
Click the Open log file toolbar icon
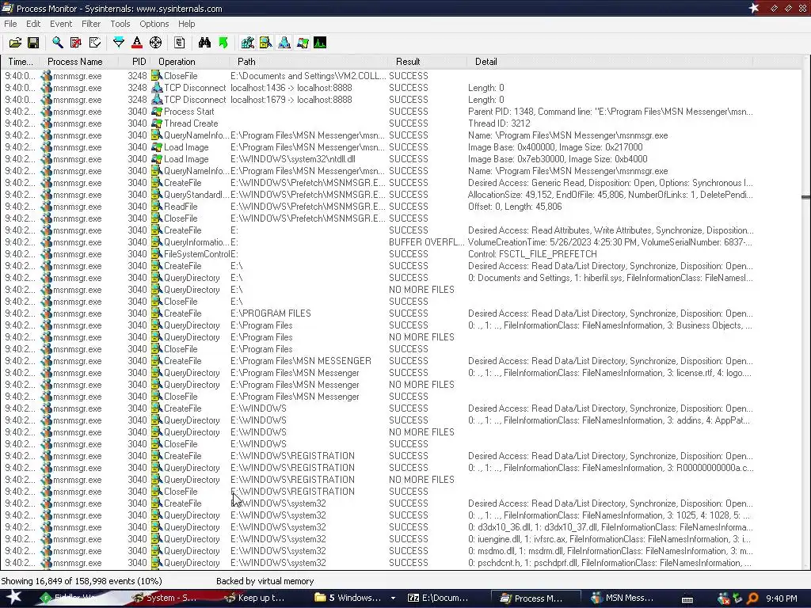point(16,43)
